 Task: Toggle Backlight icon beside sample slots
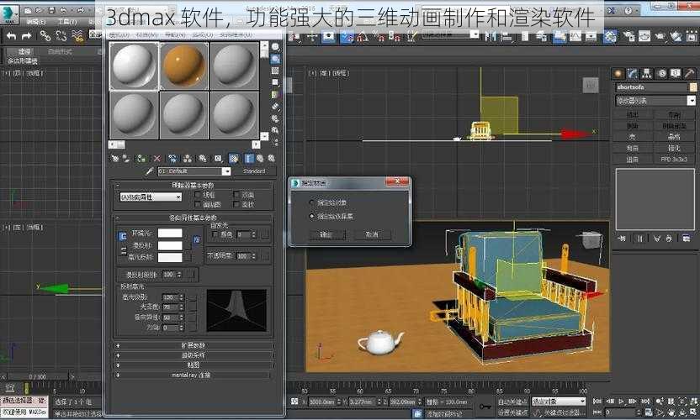coord(275,59)
